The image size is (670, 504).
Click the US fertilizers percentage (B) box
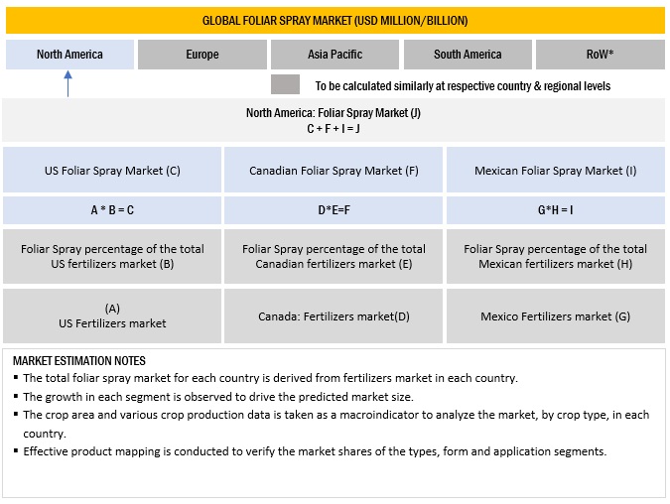coord(112,256)
